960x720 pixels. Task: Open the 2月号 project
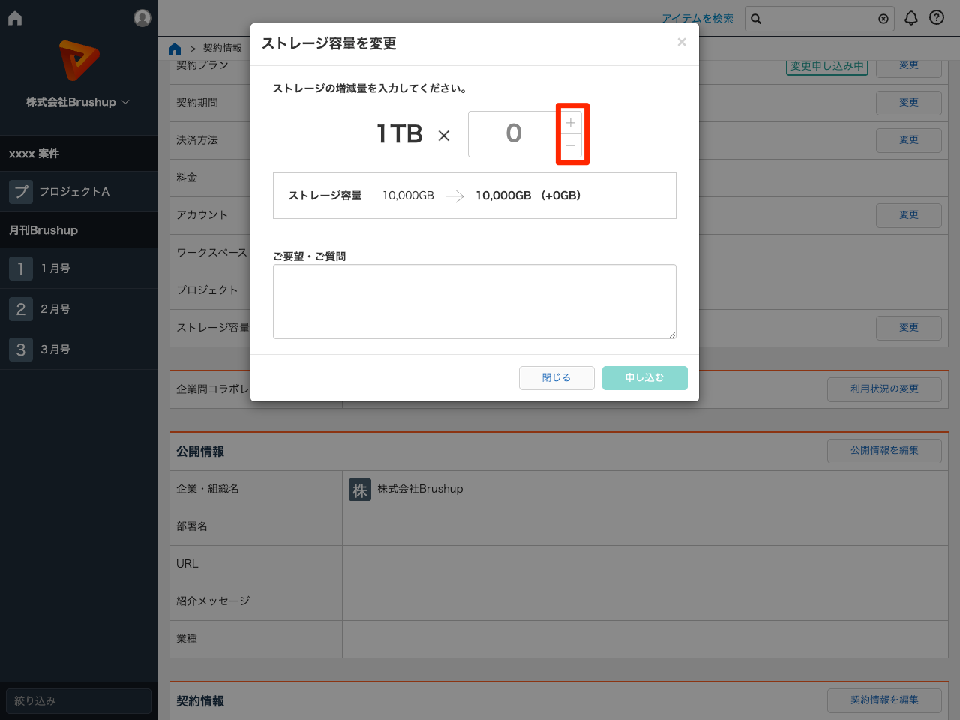[55, 308]
